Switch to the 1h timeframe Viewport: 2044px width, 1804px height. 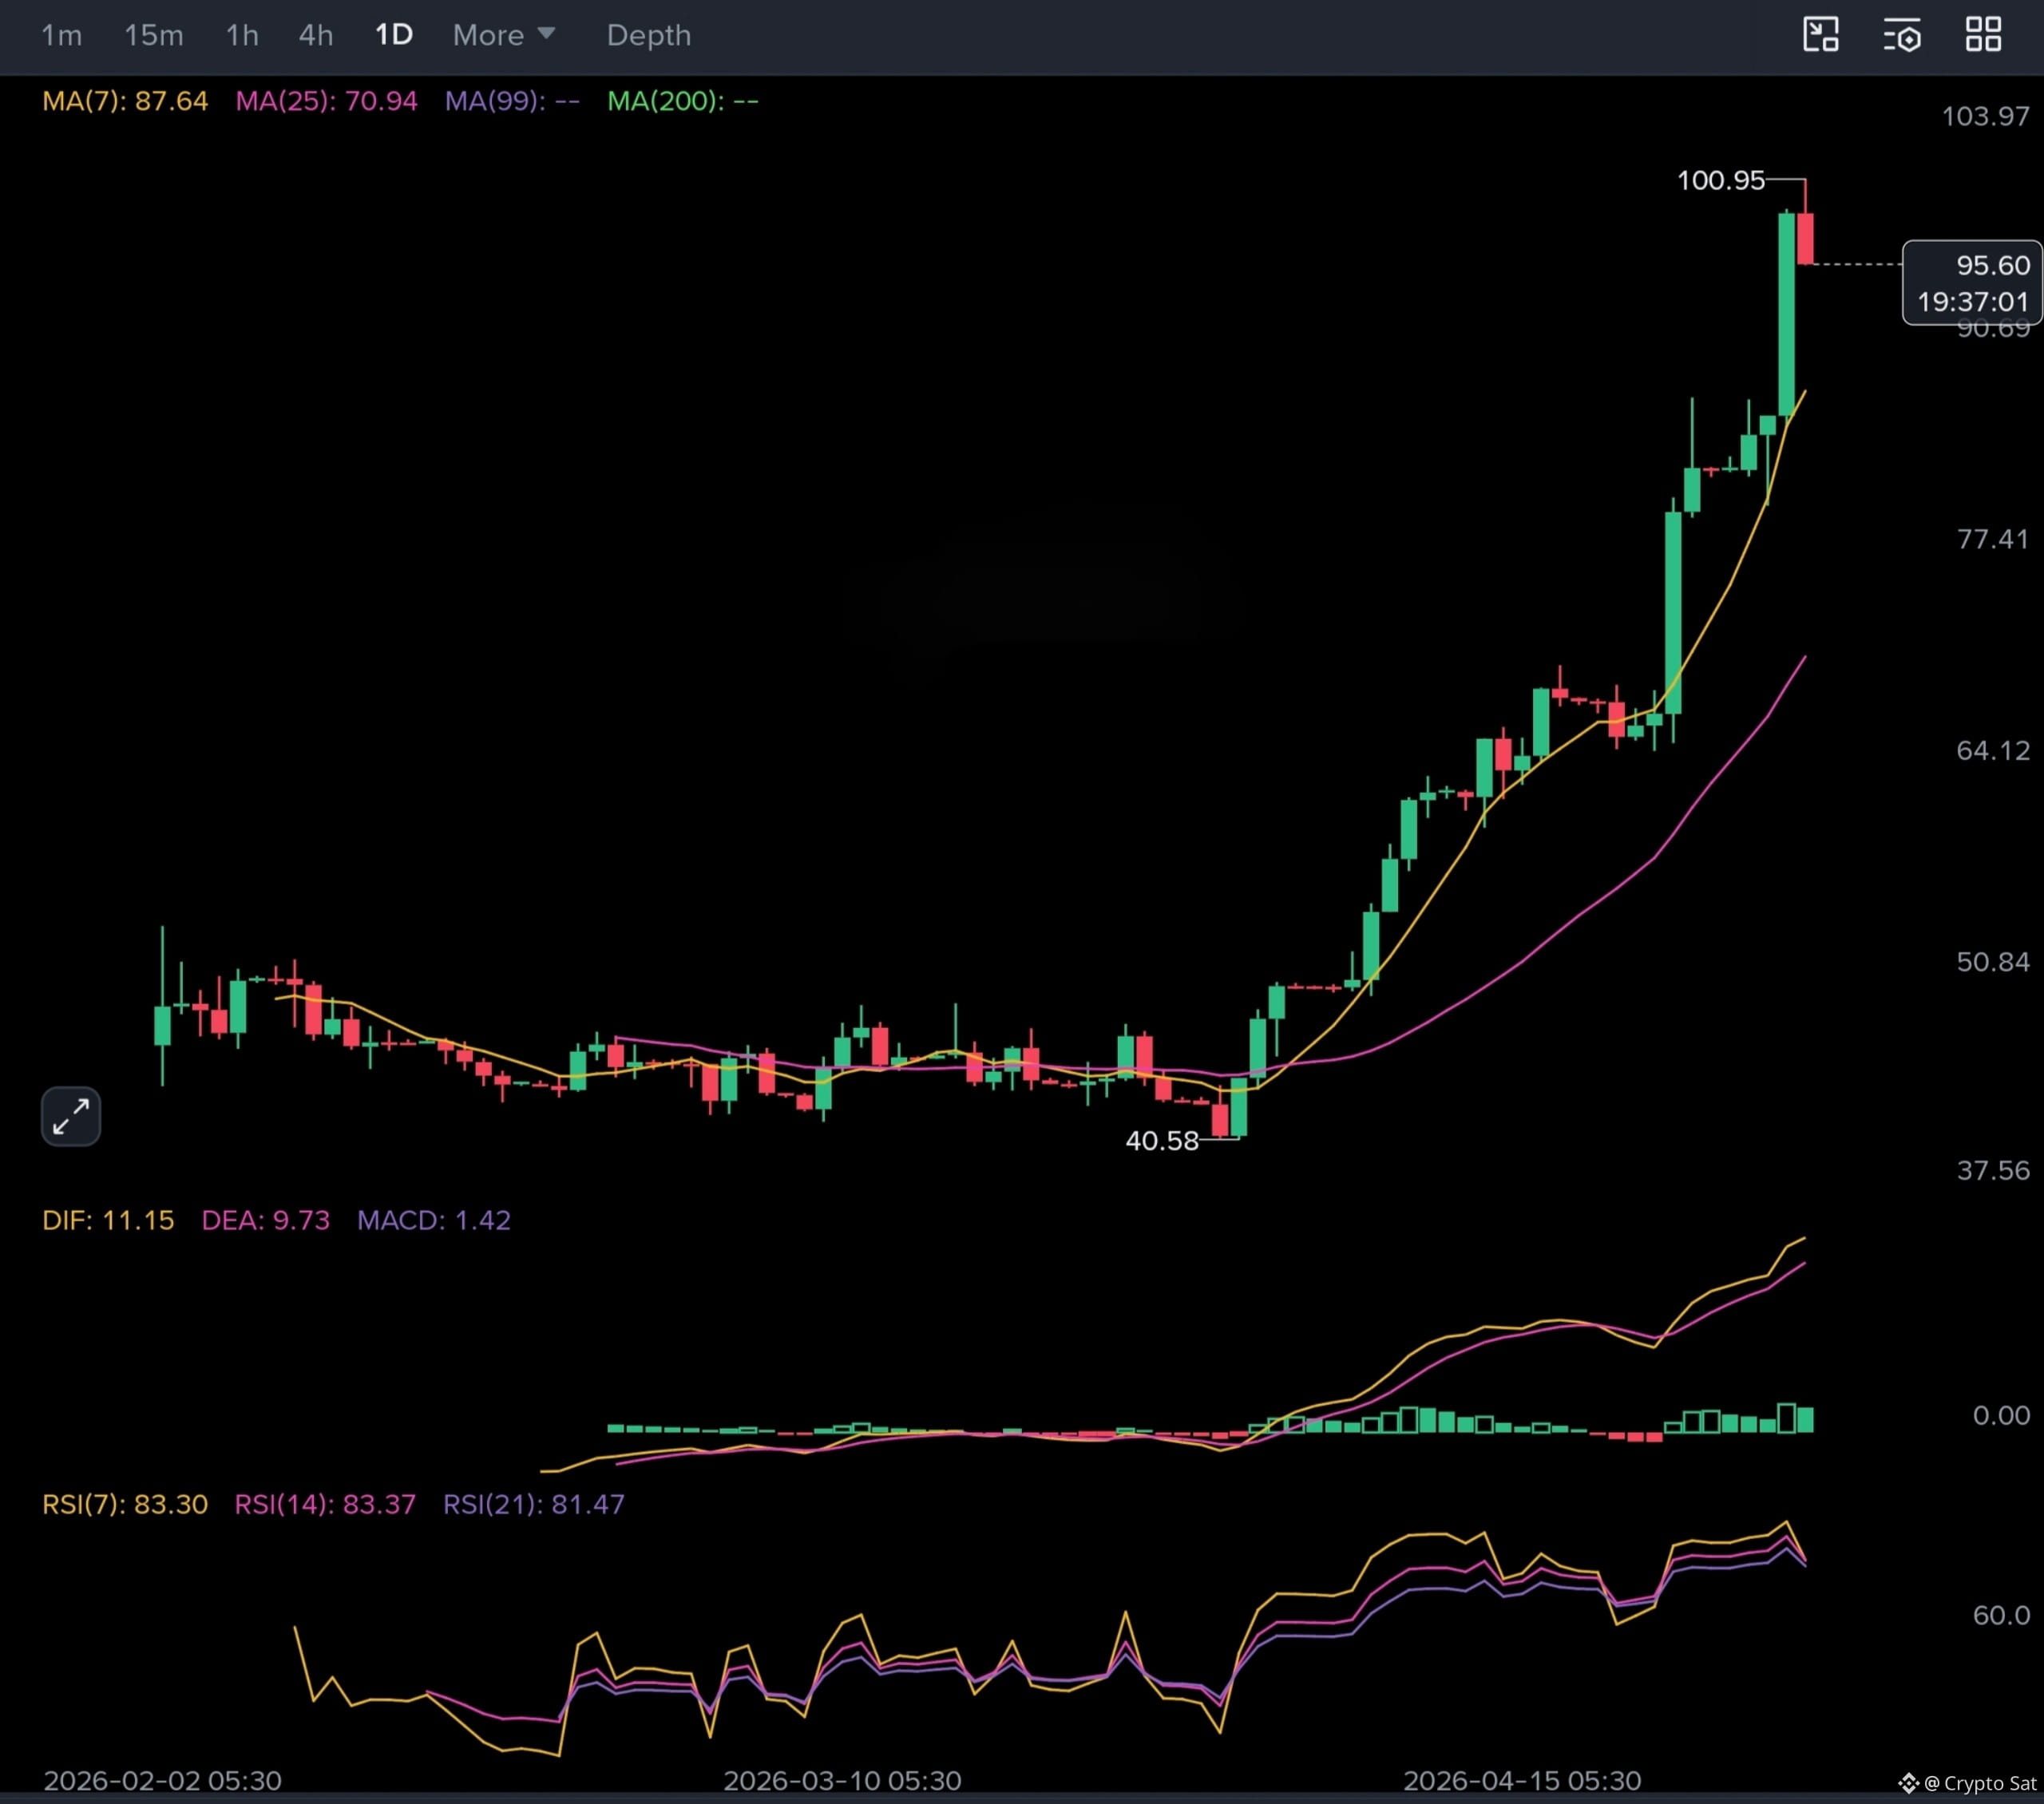click(242, 36)
